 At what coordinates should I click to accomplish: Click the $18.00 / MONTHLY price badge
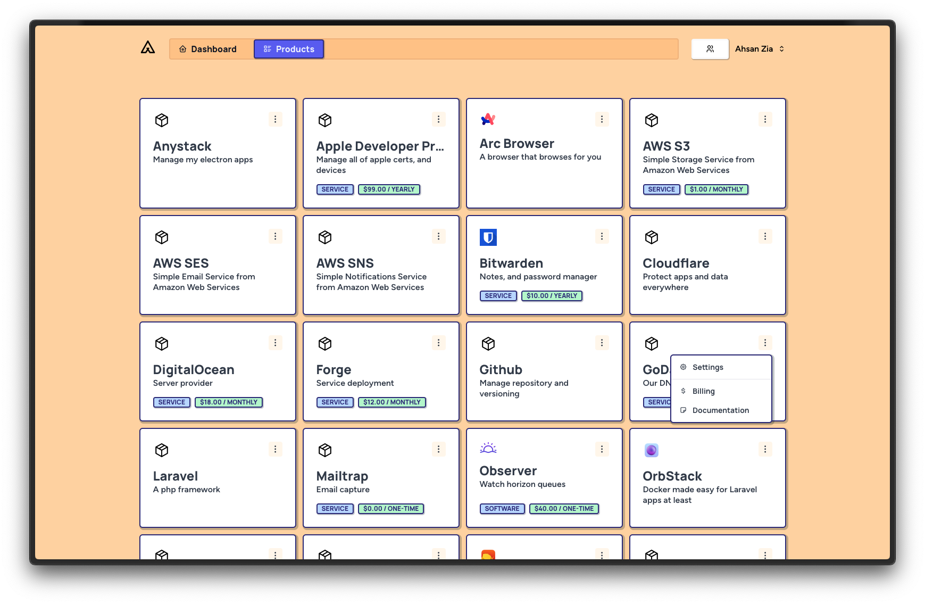[x=229, y=402]
